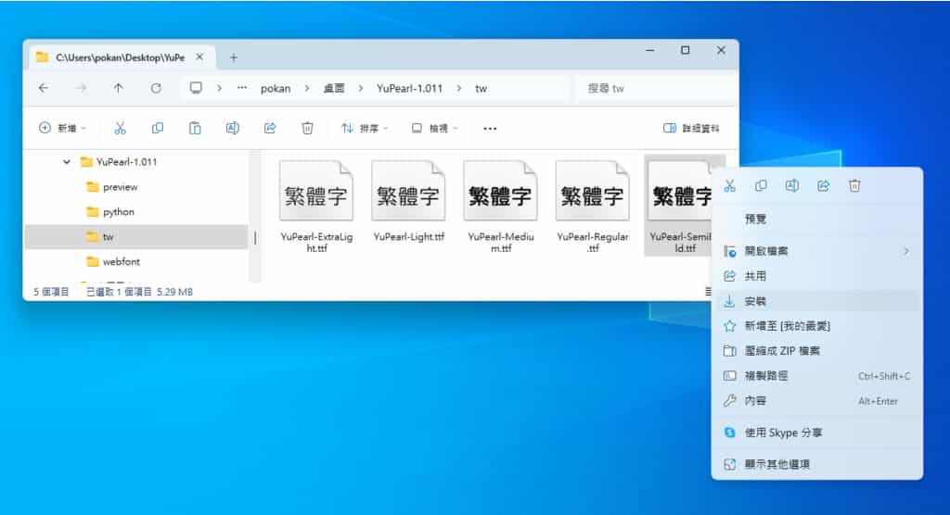Select YuPearl-SemiBold.ttf file thumbnail
This screenshot has height=515, width=950.
click(x=679, y=191)
